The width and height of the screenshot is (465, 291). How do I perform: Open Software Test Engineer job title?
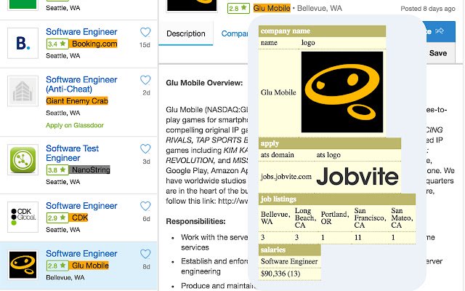[73, 153]
